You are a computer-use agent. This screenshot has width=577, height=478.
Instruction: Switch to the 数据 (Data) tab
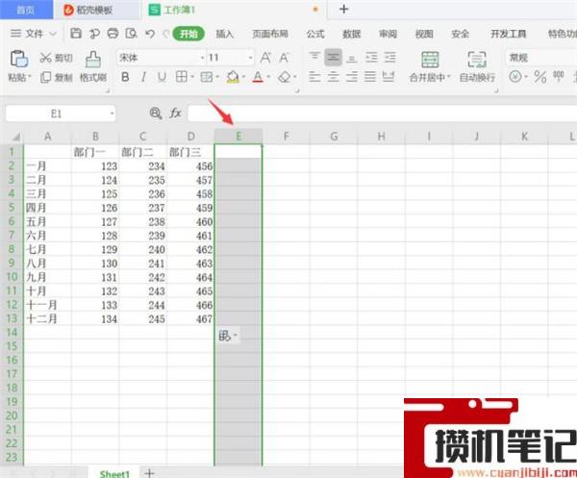(351, 35)
